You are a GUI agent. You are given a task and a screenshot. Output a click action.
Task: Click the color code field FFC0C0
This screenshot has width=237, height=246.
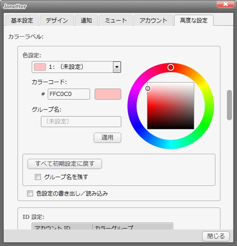[69, 94]
